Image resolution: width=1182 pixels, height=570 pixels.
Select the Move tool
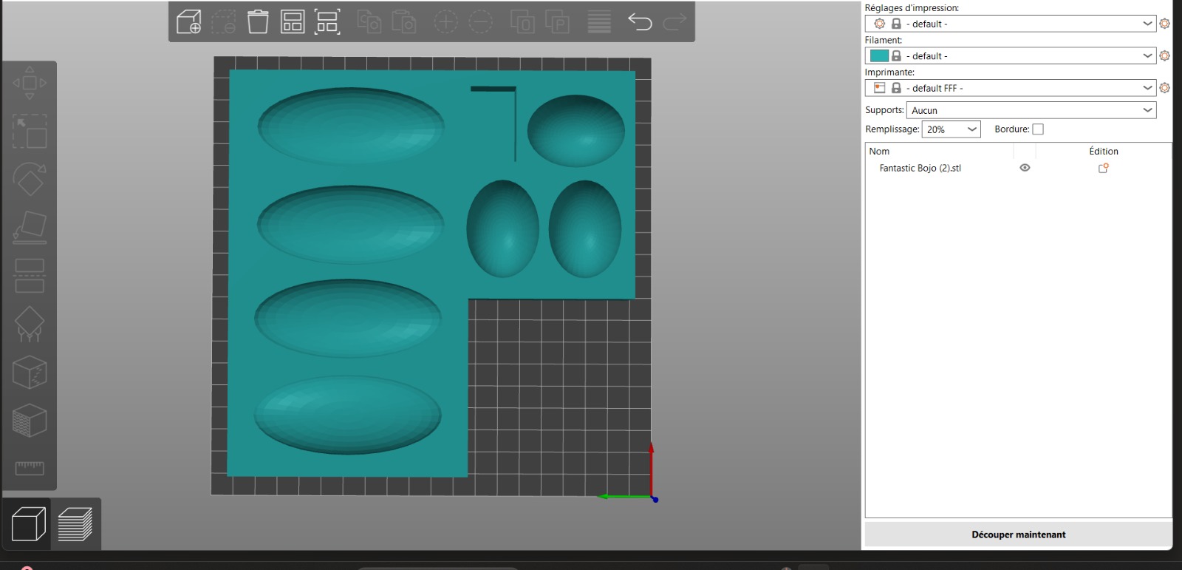pos(30,83)
